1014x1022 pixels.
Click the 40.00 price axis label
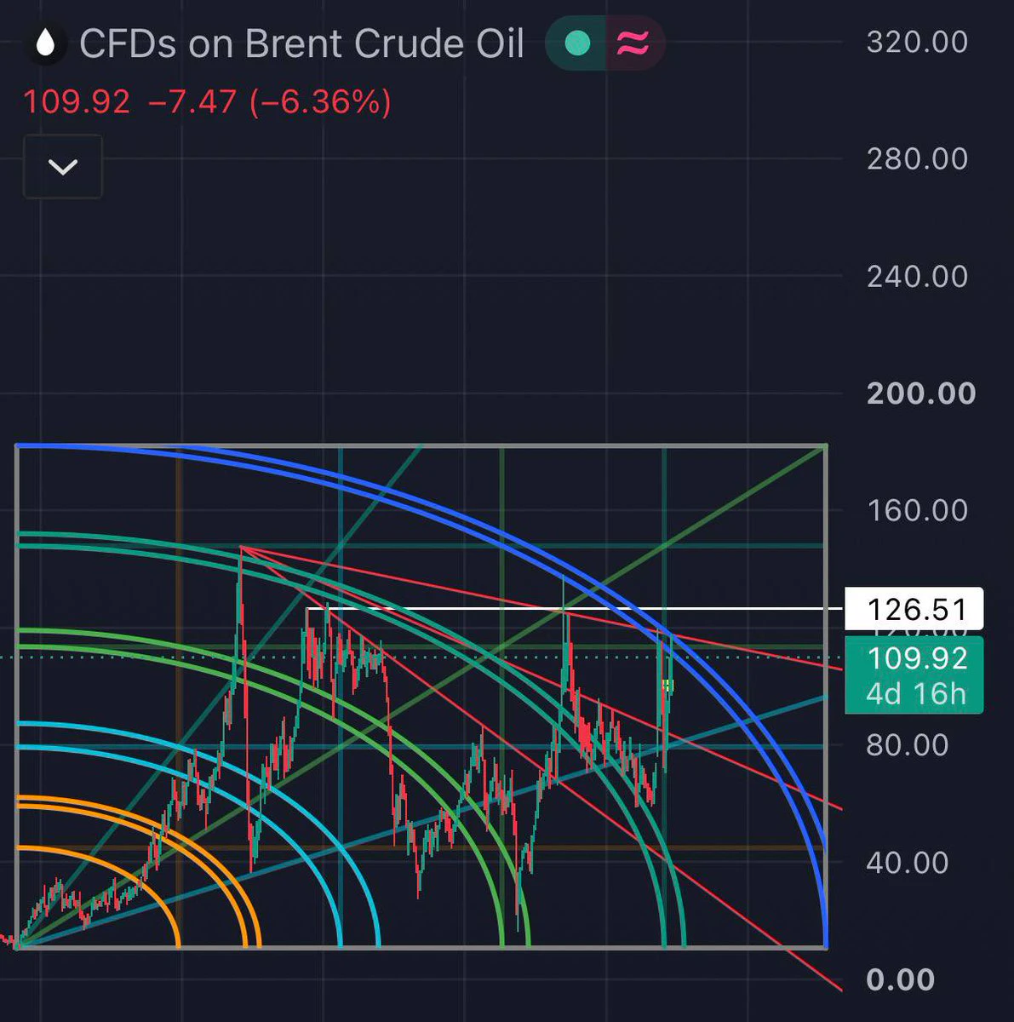click(x=908, y=863)
